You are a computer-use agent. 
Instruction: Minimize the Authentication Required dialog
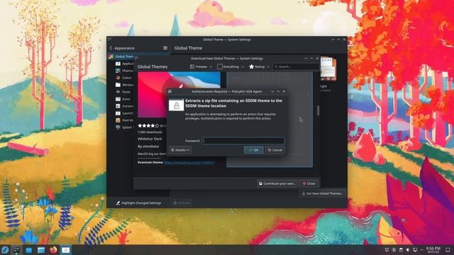pos(272,91)
